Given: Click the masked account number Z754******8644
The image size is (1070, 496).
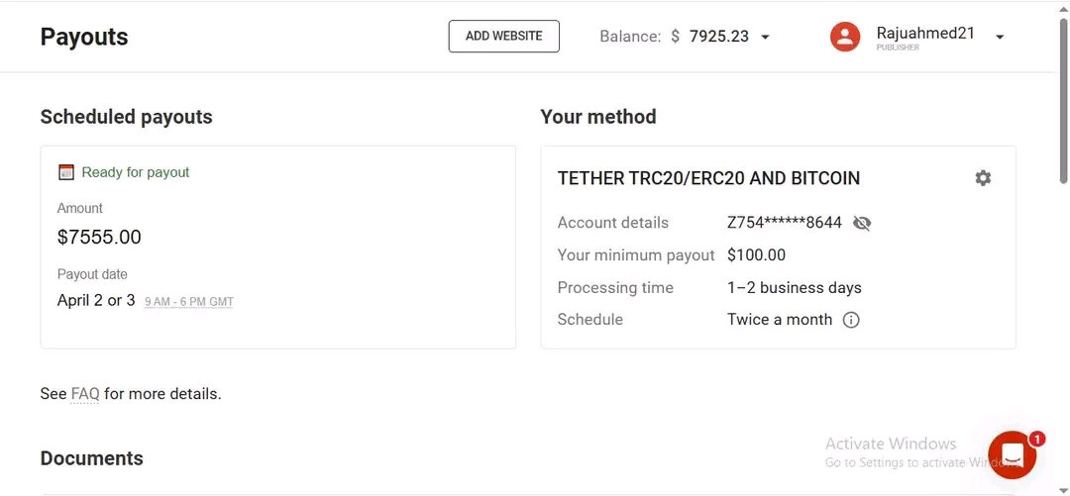Looking at the screenshot, I should coord(784,223).
